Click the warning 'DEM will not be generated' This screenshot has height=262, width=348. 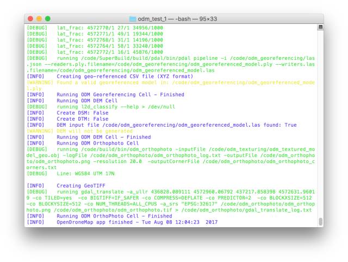(x=79, y=131)
